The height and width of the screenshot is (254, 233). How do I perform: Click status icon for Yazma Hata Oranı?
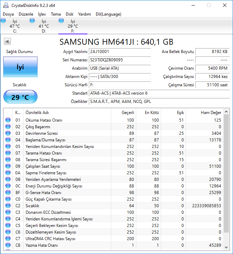[x=8, y=245]
